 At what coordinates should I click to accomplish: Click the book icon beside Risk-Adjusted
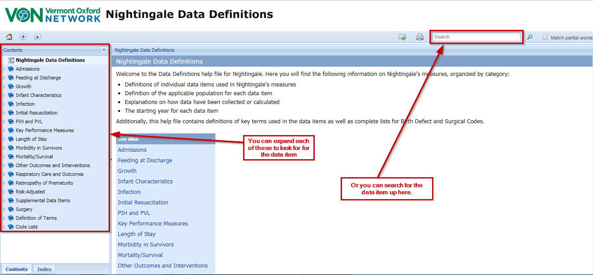(x=11, y=192)
